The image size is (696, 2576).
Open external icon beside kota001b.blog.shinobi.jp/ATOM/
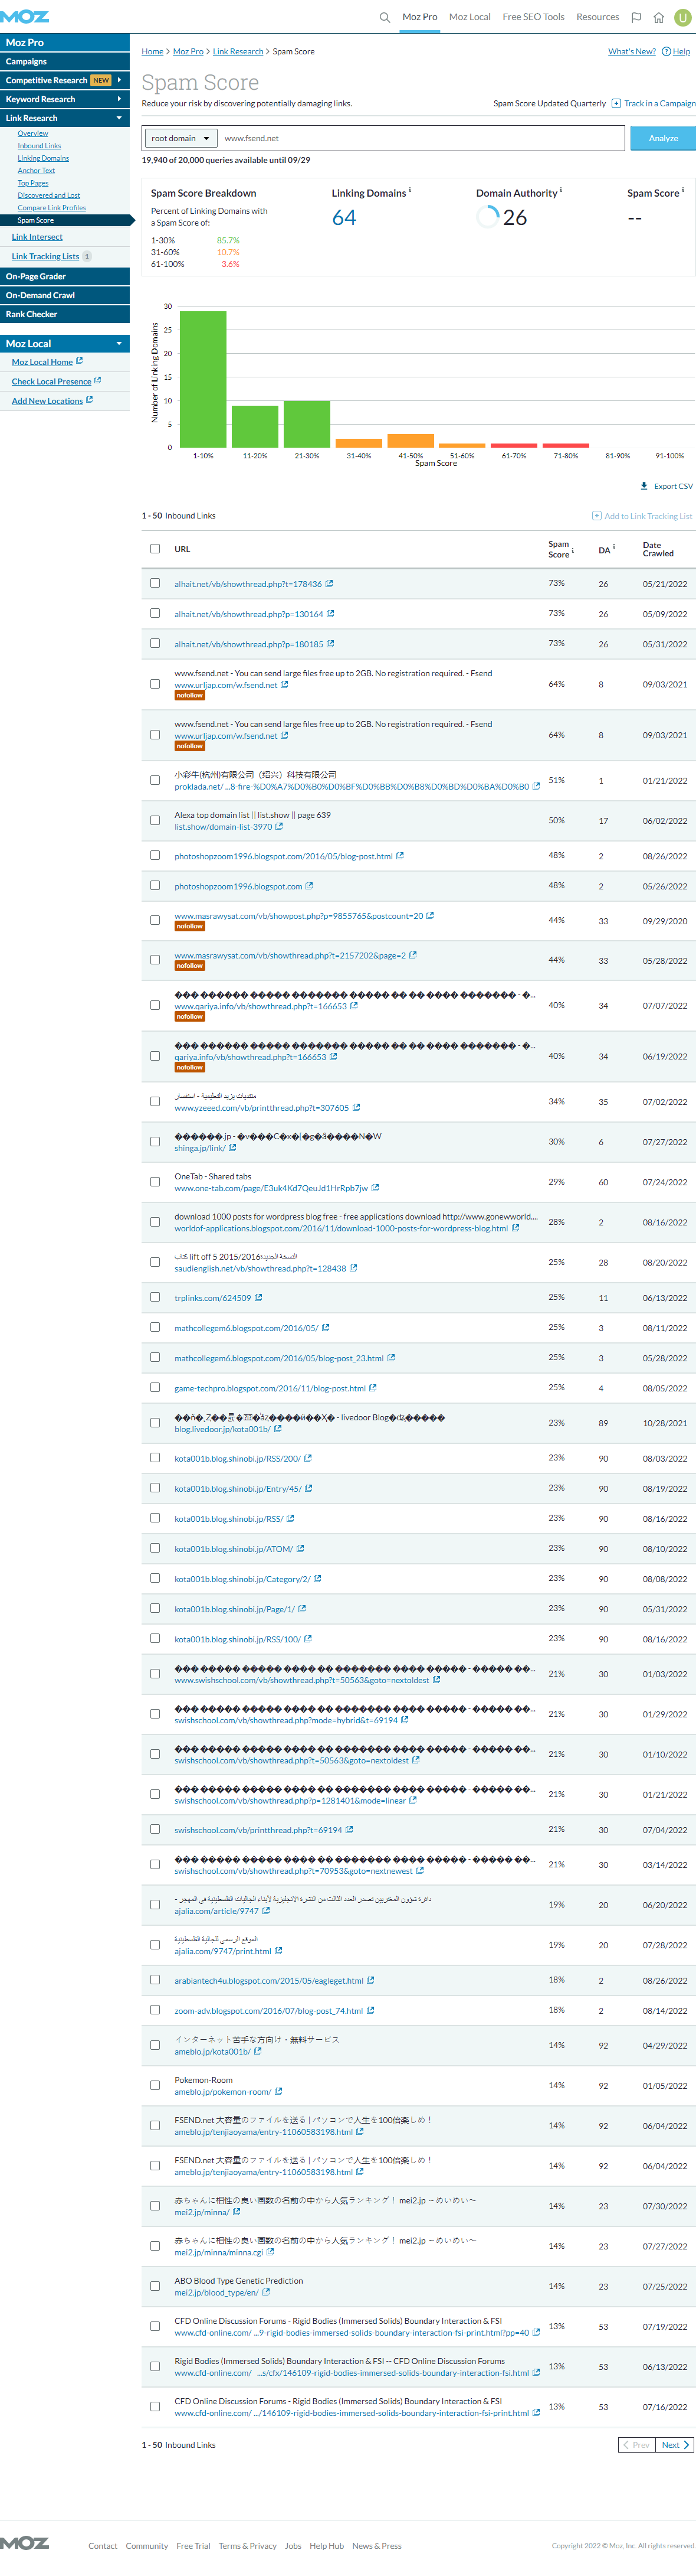coord(301,1549)
